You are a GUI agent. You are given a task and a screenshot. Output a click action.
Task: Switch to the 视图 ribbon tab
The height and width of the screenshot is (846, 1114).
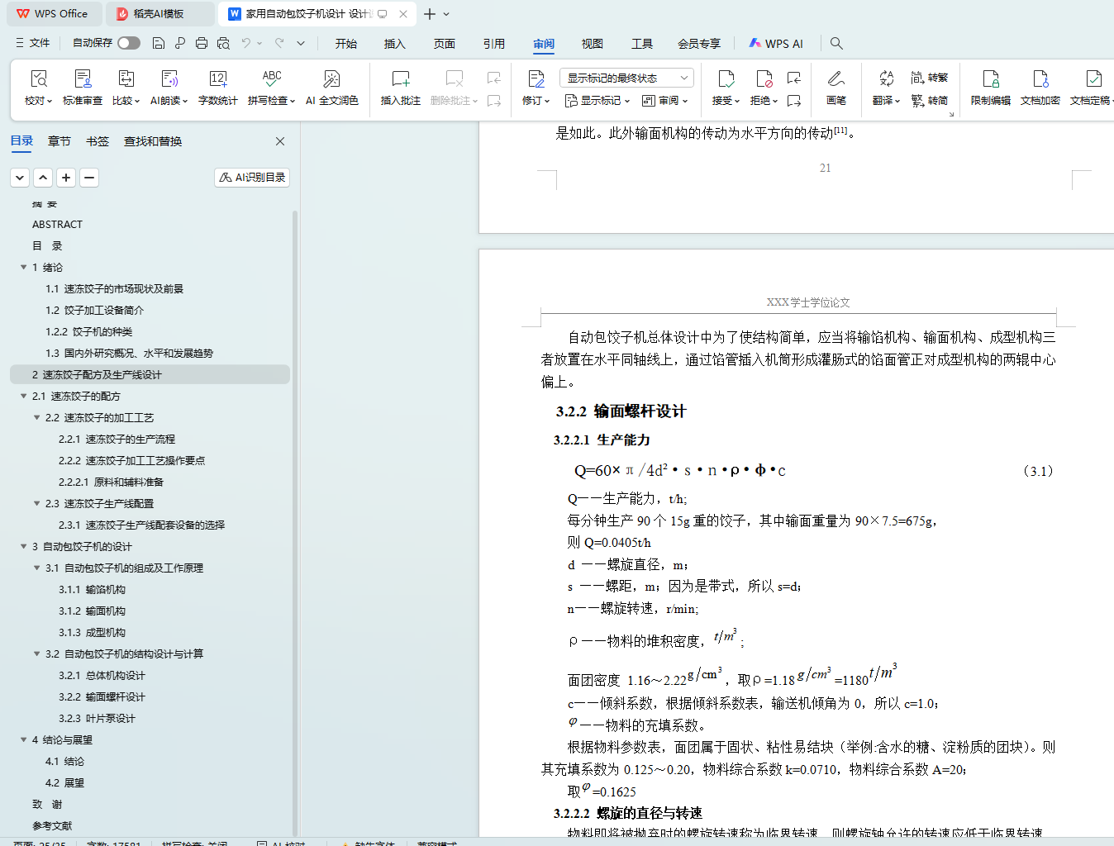592,44
